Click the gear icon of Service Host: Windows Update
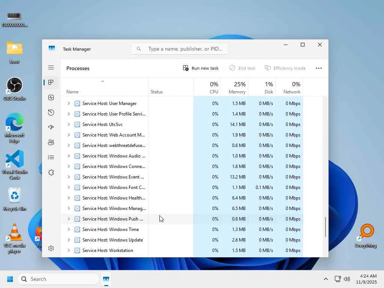This screenshot has width=384, height=288. click(77, 240)
